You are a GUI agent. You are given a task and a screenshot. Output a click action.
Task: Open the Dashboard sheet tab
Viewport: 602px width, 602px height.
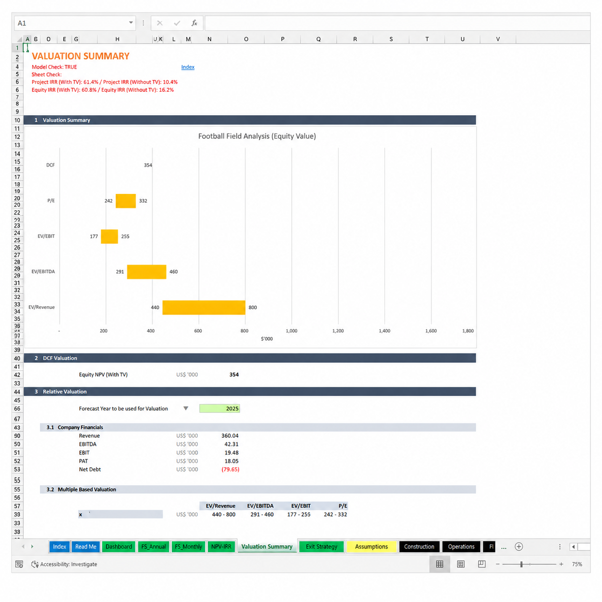[119, 547]
